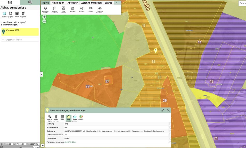Download the map image via Kartenbild herunterladen
The height and width of the screenshot is (148, 246).
coord(100,10)
